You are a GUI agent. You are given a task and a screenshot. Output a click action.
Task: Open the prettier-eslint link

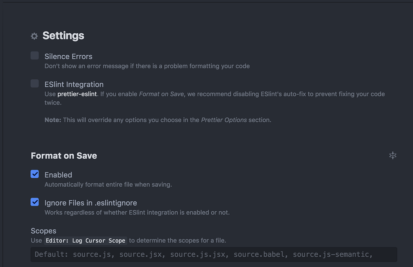pos(77,94)
